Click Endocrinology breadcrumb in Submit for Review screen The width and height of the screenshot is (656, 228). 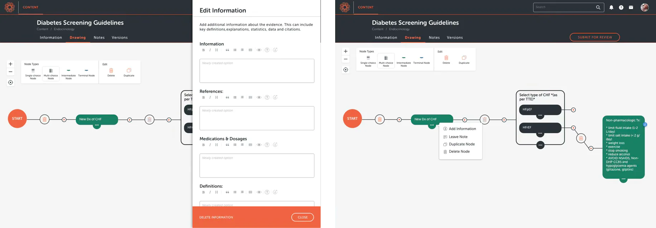399,29
